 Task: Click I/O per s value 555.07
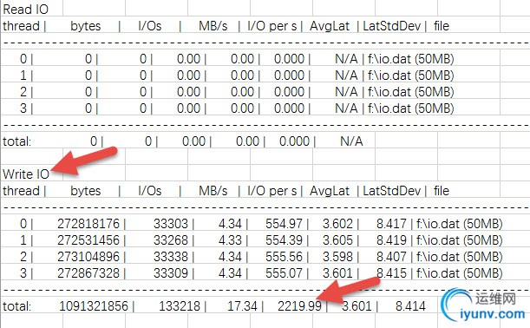(x=284, y=273)
